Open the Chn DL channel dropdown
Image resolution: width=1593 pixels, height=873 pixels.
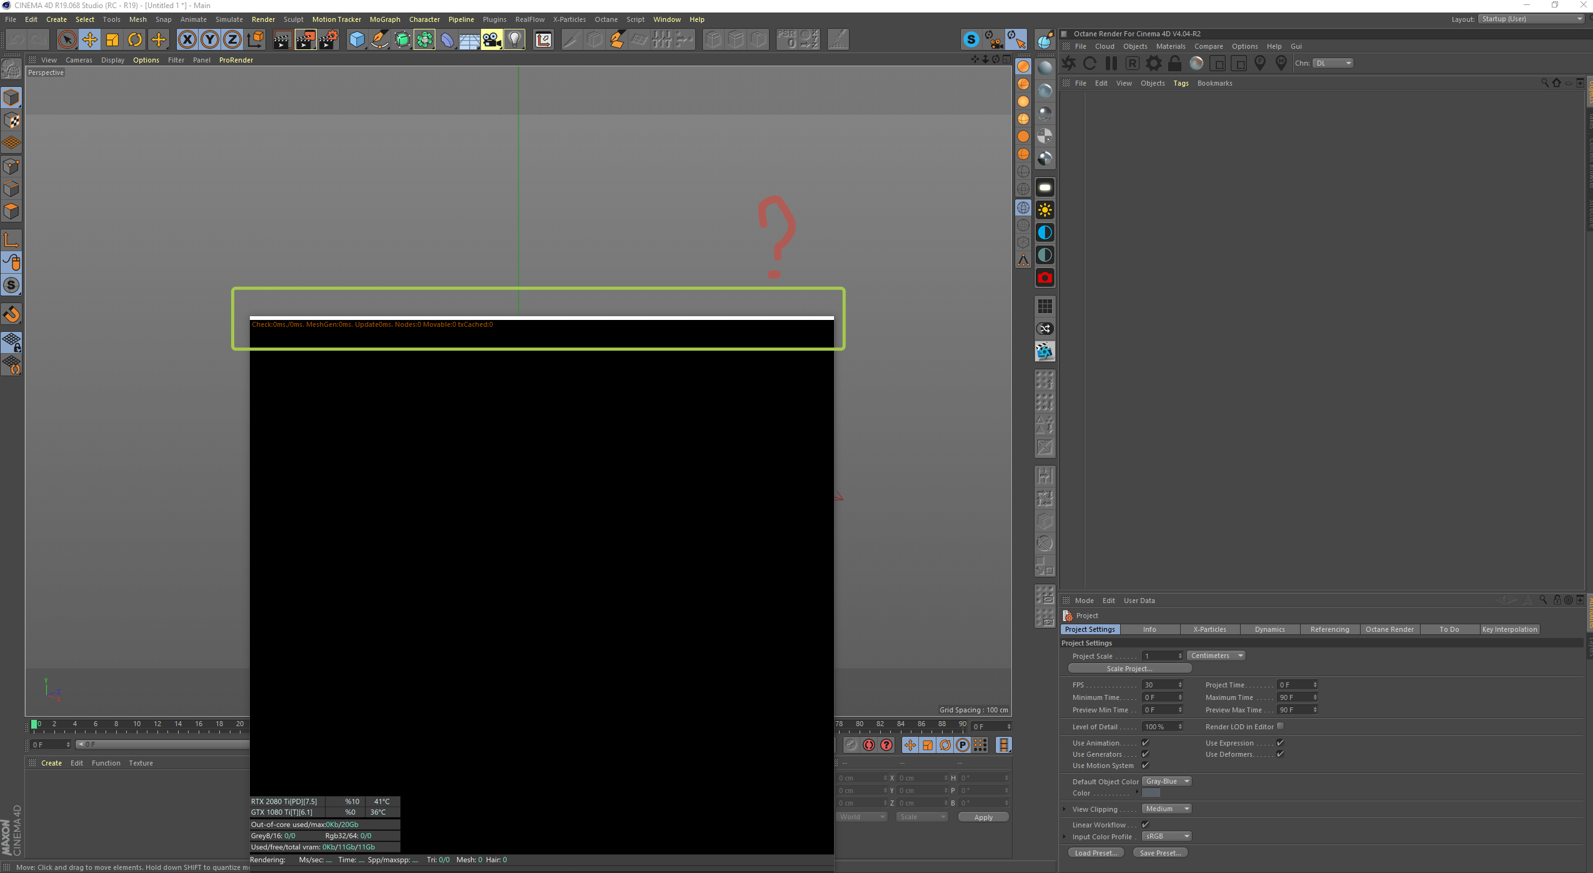(x=1332, y=63)
